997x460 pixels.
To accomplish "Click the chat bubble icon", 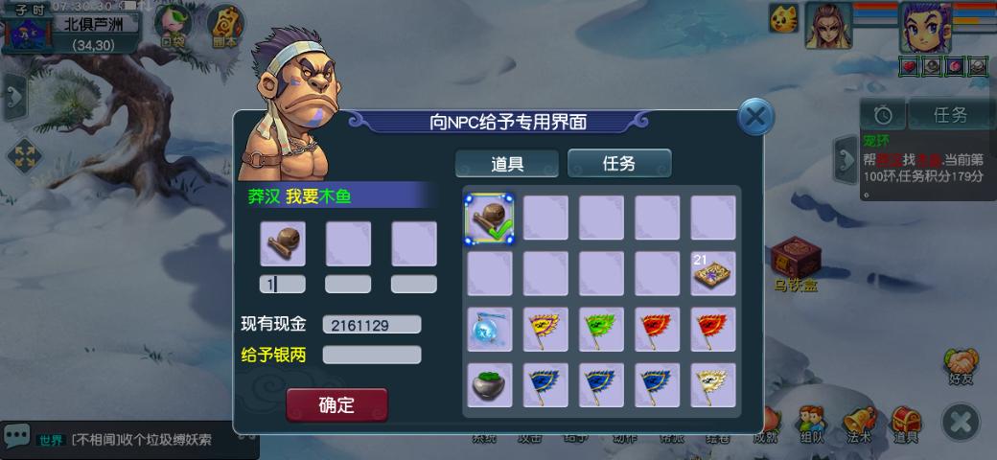I will [x=16, y=436].
